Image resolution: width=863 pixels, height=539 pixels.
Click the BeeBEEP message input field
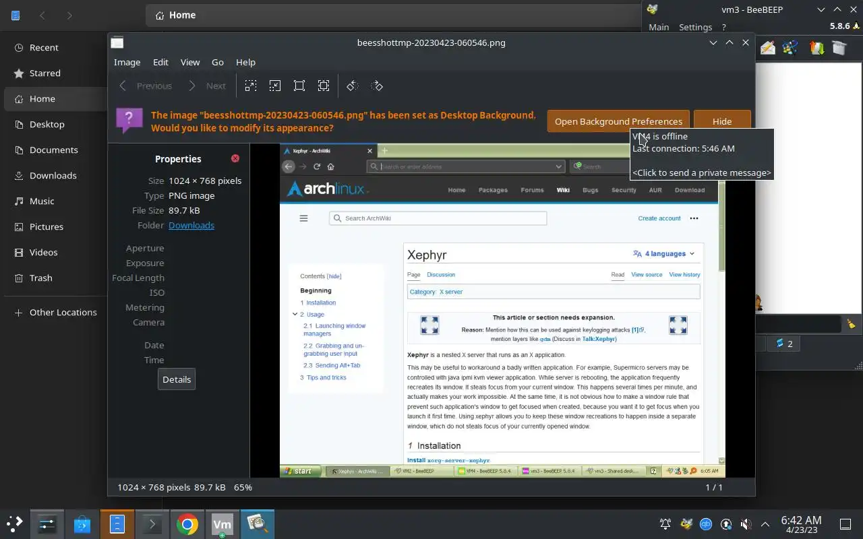tap(799, 324)
